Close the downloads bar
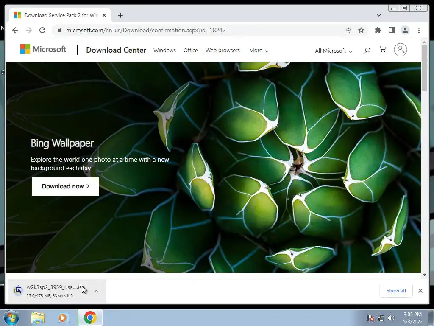Viewport: 434px width, 326px height. [420, 290]
